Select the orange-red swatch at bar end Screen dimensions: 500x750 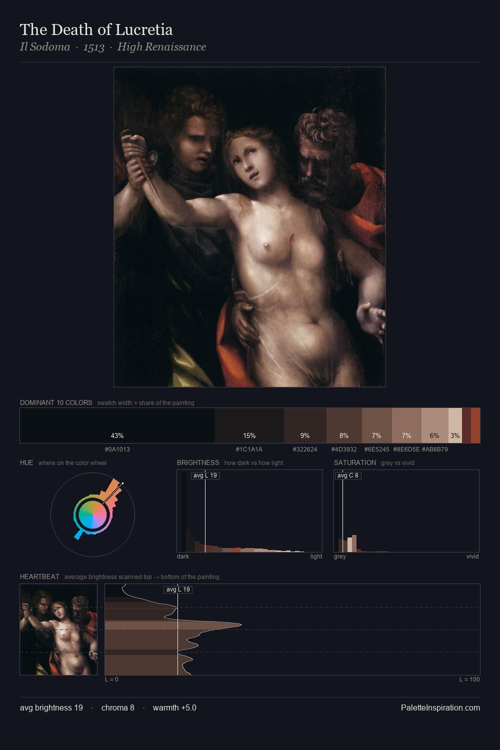pos(475,425)
